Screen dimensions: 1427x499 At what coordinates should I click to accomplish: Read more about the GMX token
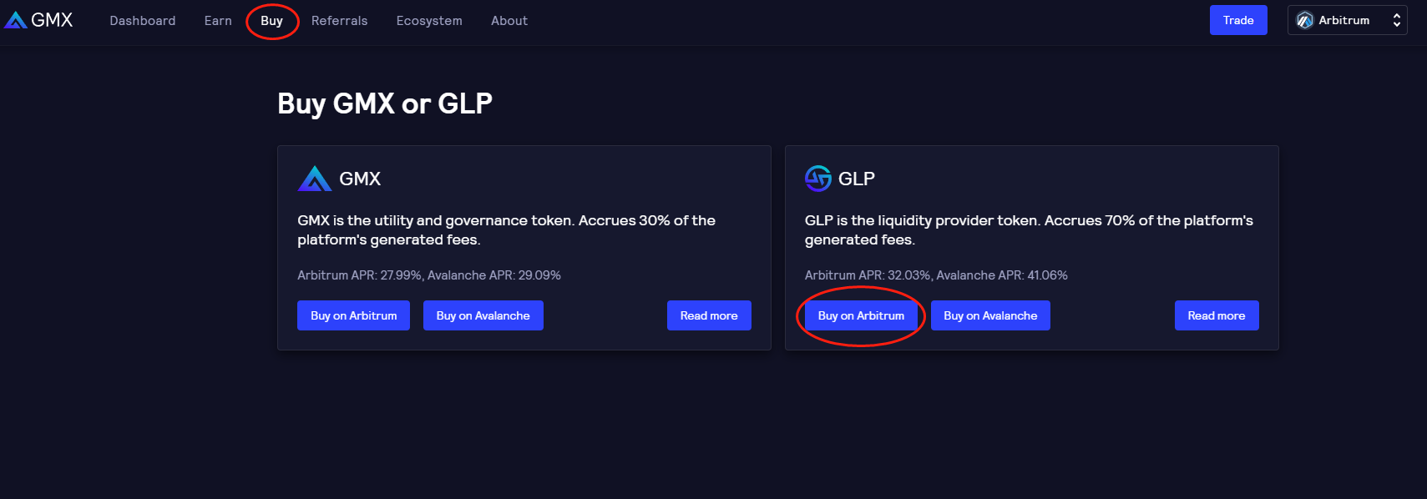point(709,315)
